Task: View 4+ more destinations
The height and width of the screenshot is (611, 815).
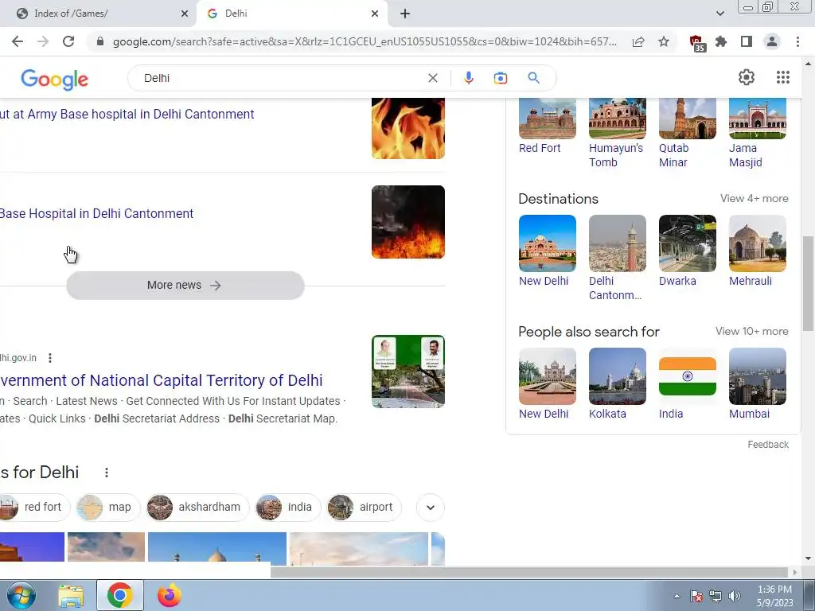Action: [755, 198]
